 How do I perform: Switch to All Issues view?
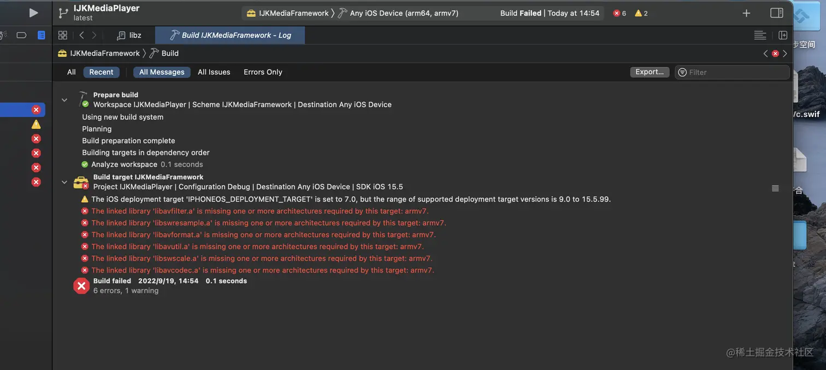click(x=214, y=72)
